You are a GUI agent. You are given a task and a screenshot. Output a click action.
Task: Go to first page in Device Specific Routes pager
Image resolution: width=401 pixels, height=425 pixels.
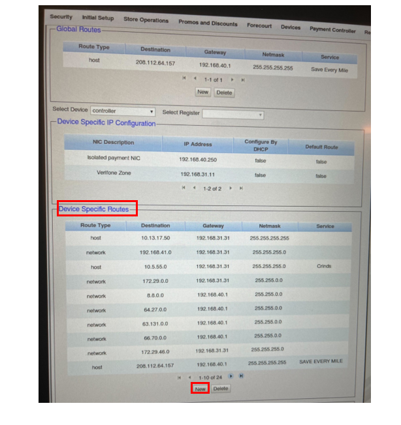(179, 377)
